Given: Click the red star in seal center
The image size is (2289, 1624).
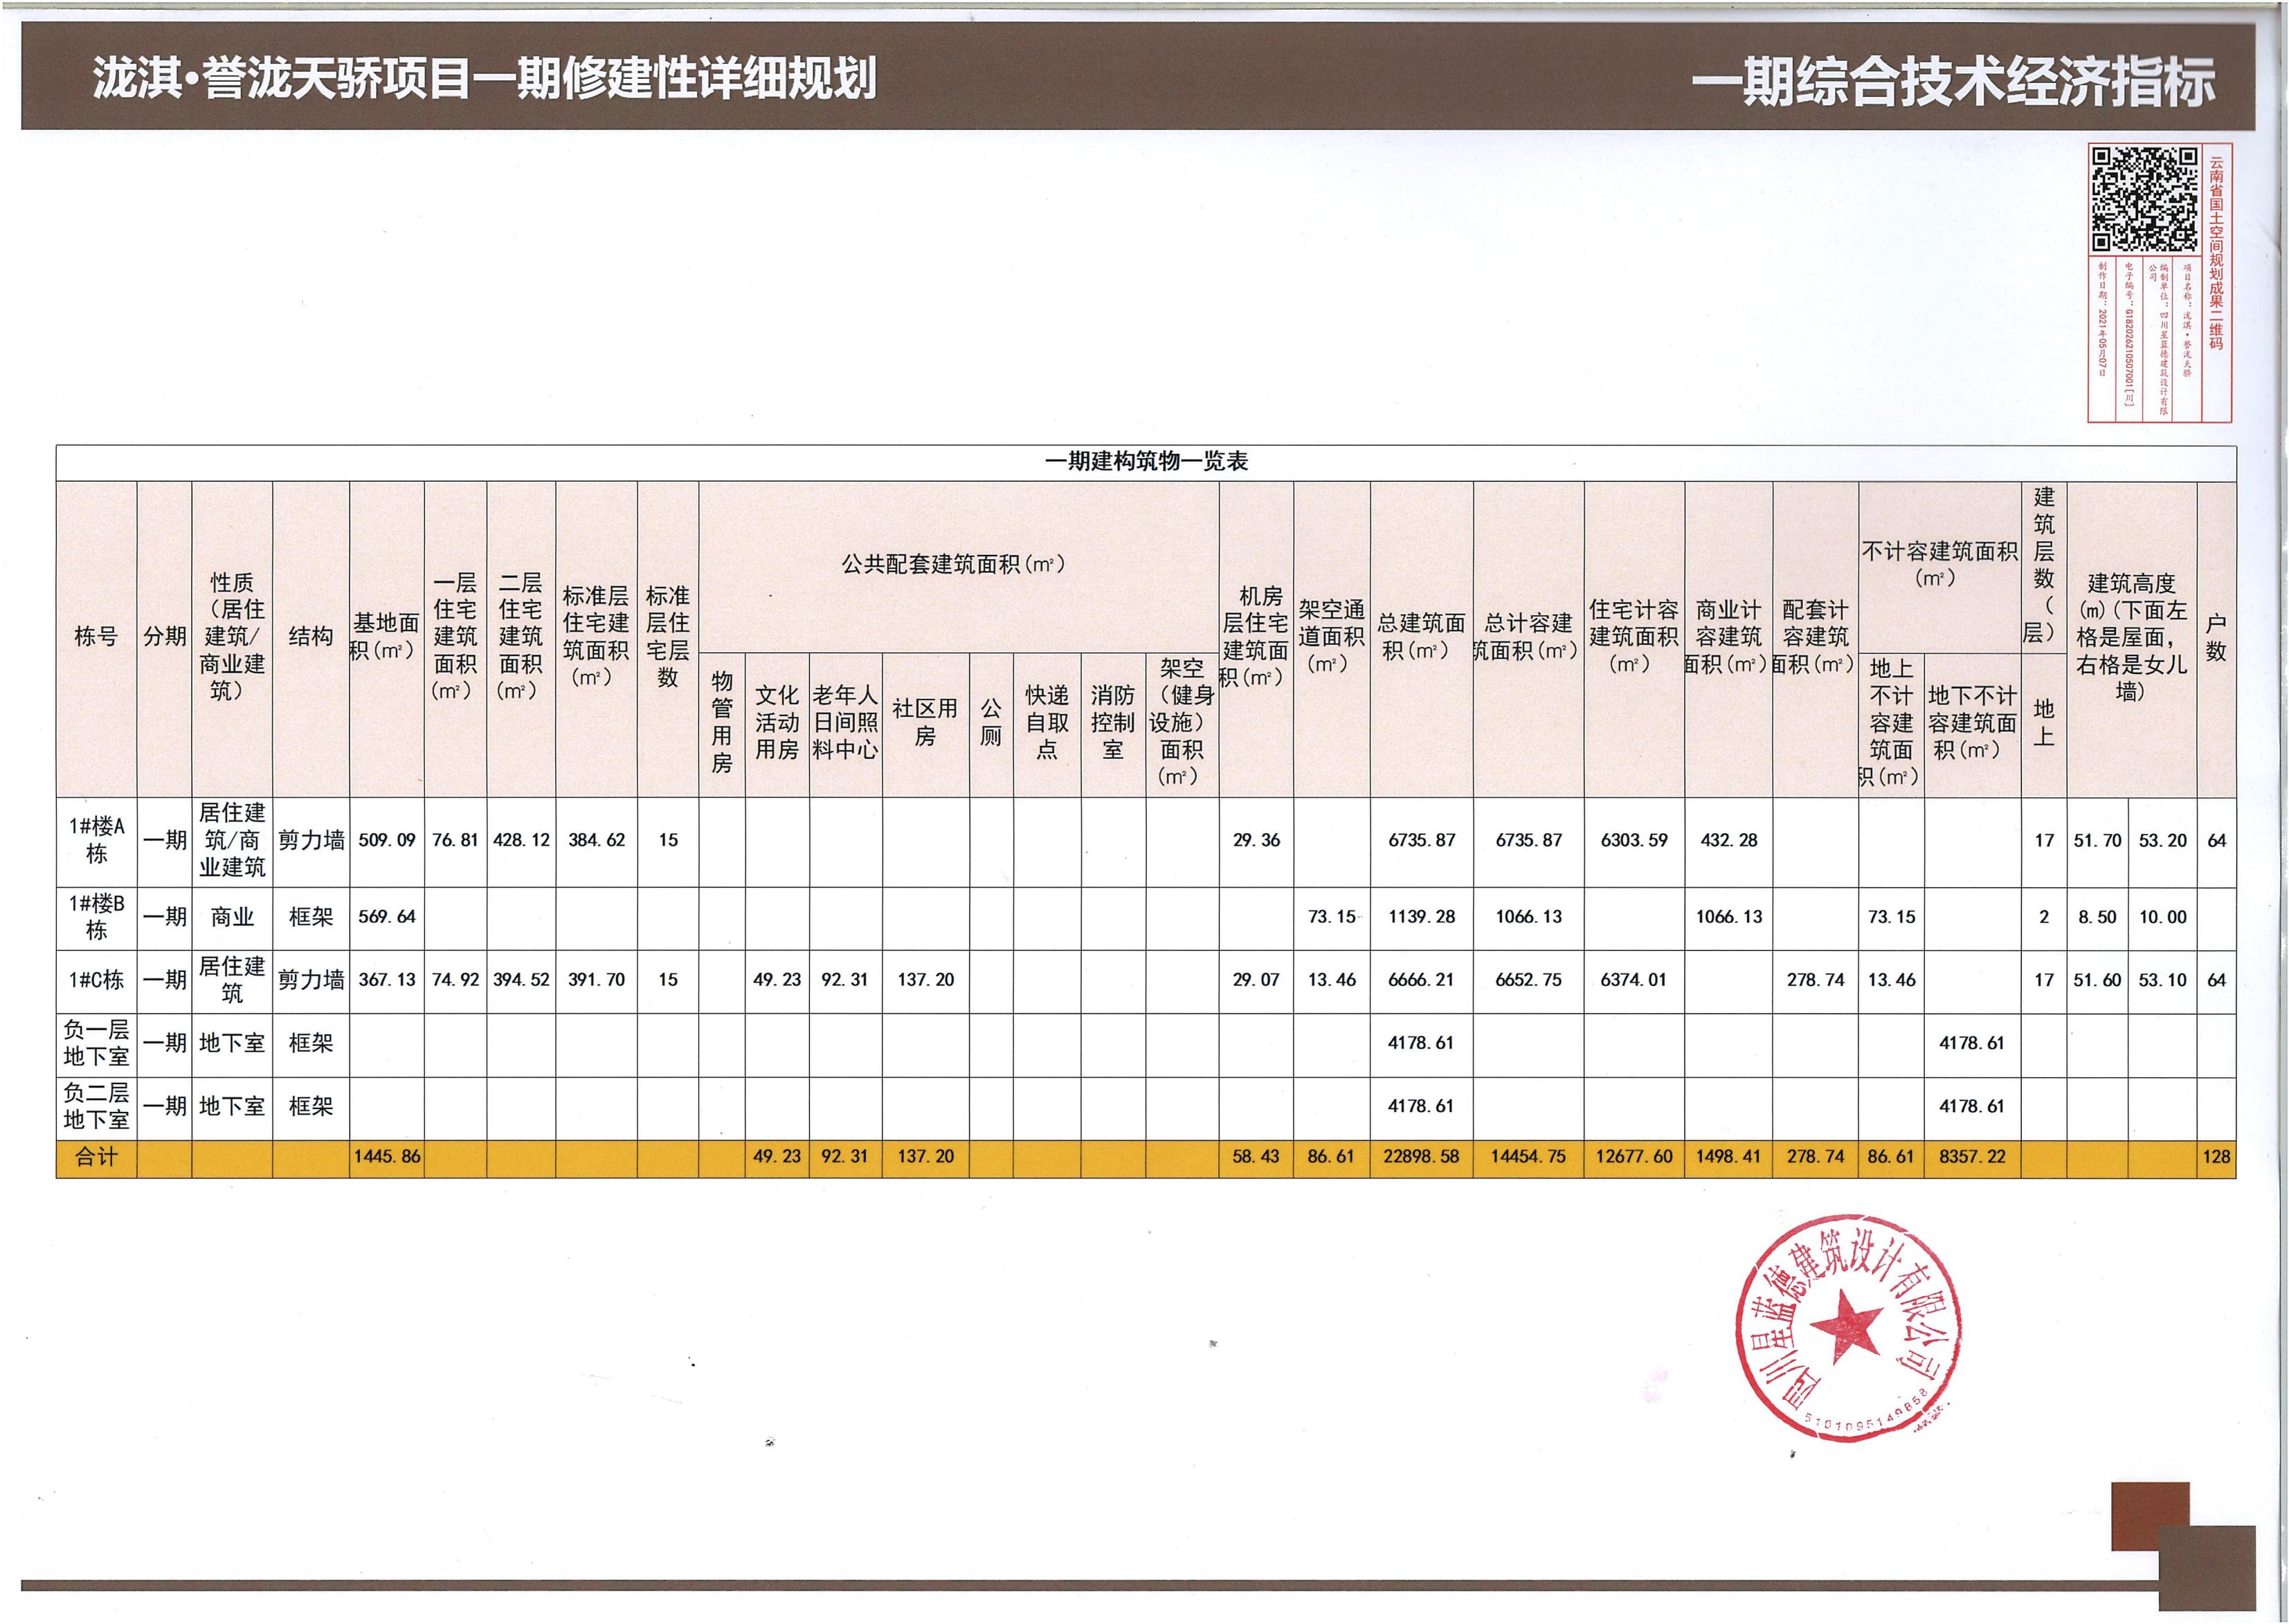Looking at the screenshot, I should [x=1847, y=1327].
